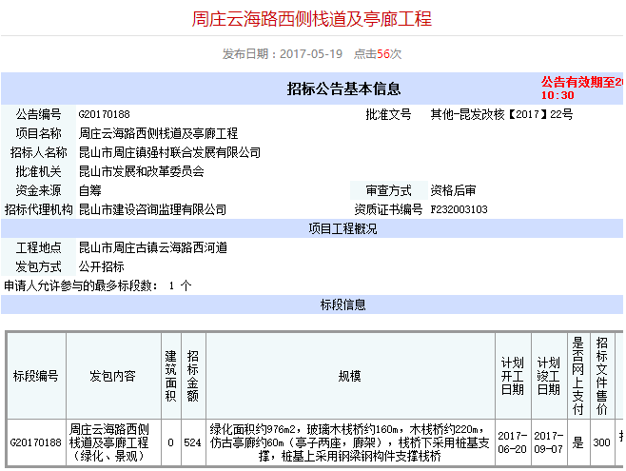
Task: Click the 建筑面积 cell value 0
Action: pos(171,442)
